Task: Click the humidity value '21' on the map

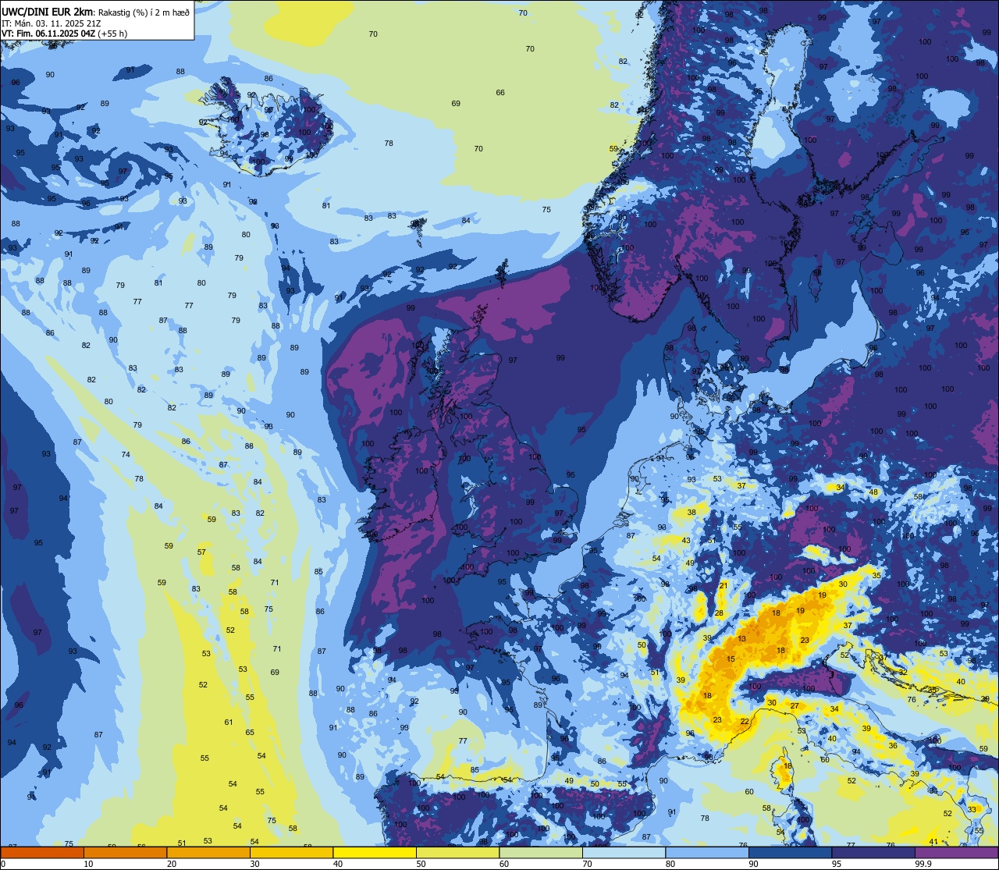Action: [x=723, y=585]
